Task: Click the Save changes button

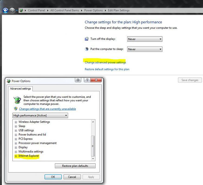Action: (x=190, y=80)
